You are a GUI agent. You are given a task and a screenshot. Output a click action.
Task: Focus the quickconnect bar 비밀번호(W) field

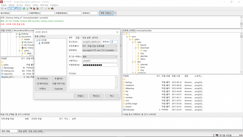[74, 13]
